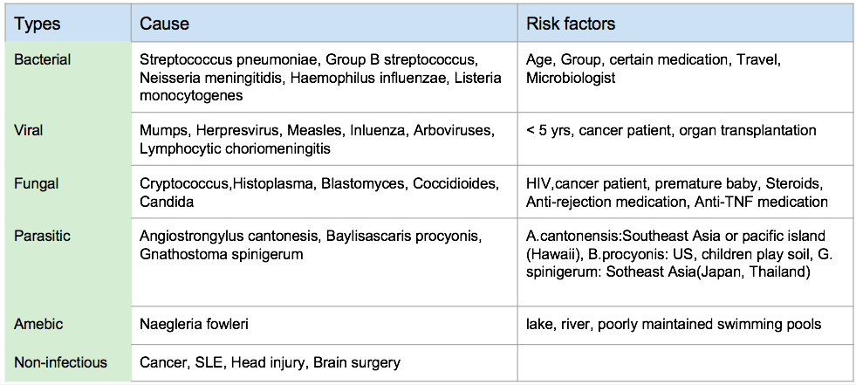The height and width of the screenshot is (385, 856).
Task: Select the Cancer, SLE, Head injury cell
Action: tap(270, 361)
